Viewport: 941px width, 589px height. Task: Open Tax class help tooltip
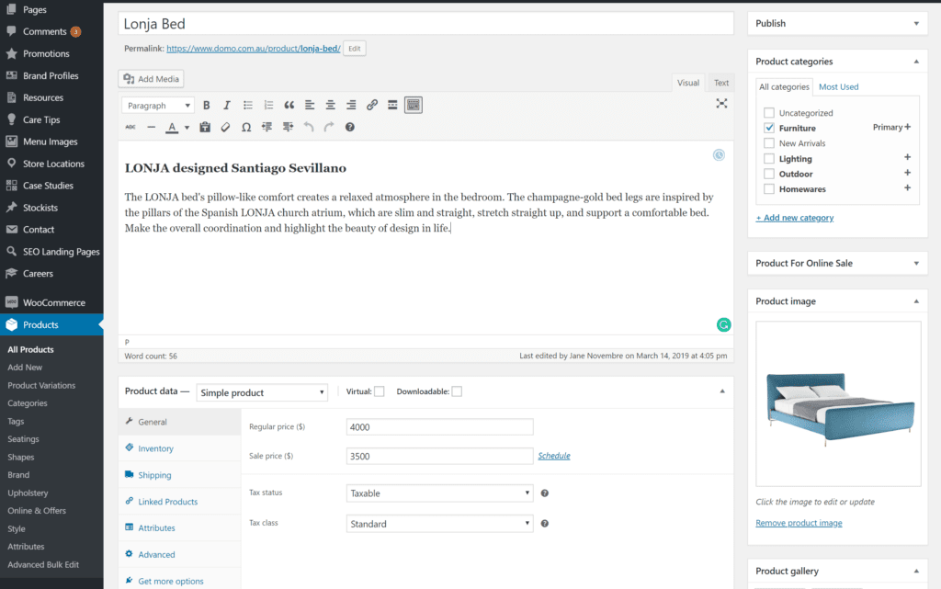tap(544, 524)
